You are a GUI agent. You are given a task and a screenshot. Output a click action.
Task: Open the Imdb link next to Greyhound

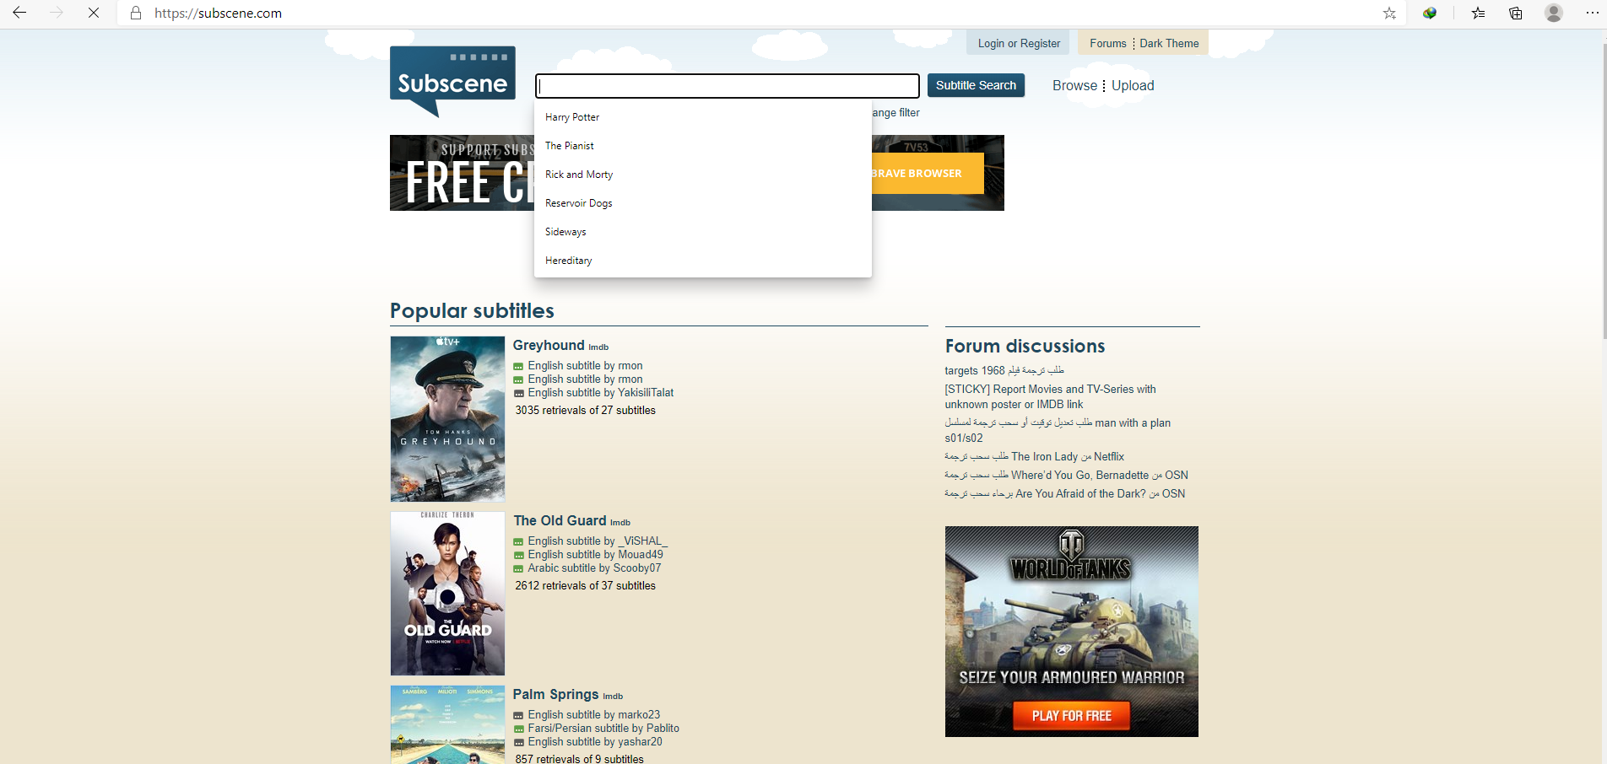(598, 347)
